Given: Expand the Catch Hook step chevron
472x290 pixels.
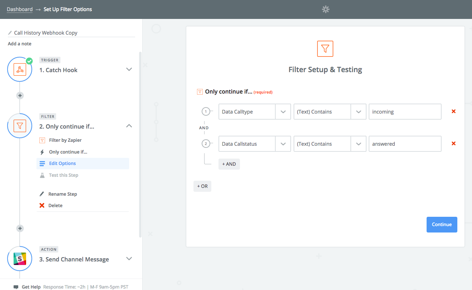Looking at the screenshot, I should (129, 69).
